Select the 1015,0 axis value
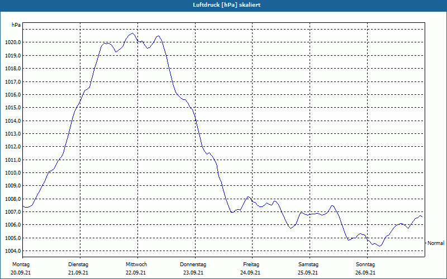 (x=13, y=108)
